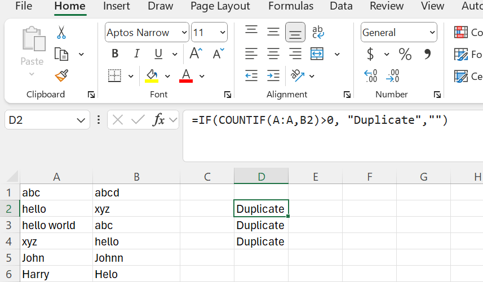Open Cell Styles icon

[x=461, y=76]
